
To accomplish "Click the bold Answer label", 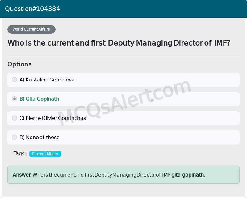I will point(22,175).
